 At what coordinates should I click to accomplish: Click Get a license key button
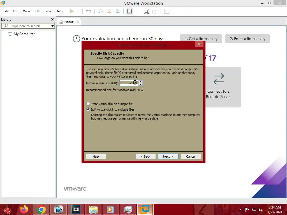201,39
